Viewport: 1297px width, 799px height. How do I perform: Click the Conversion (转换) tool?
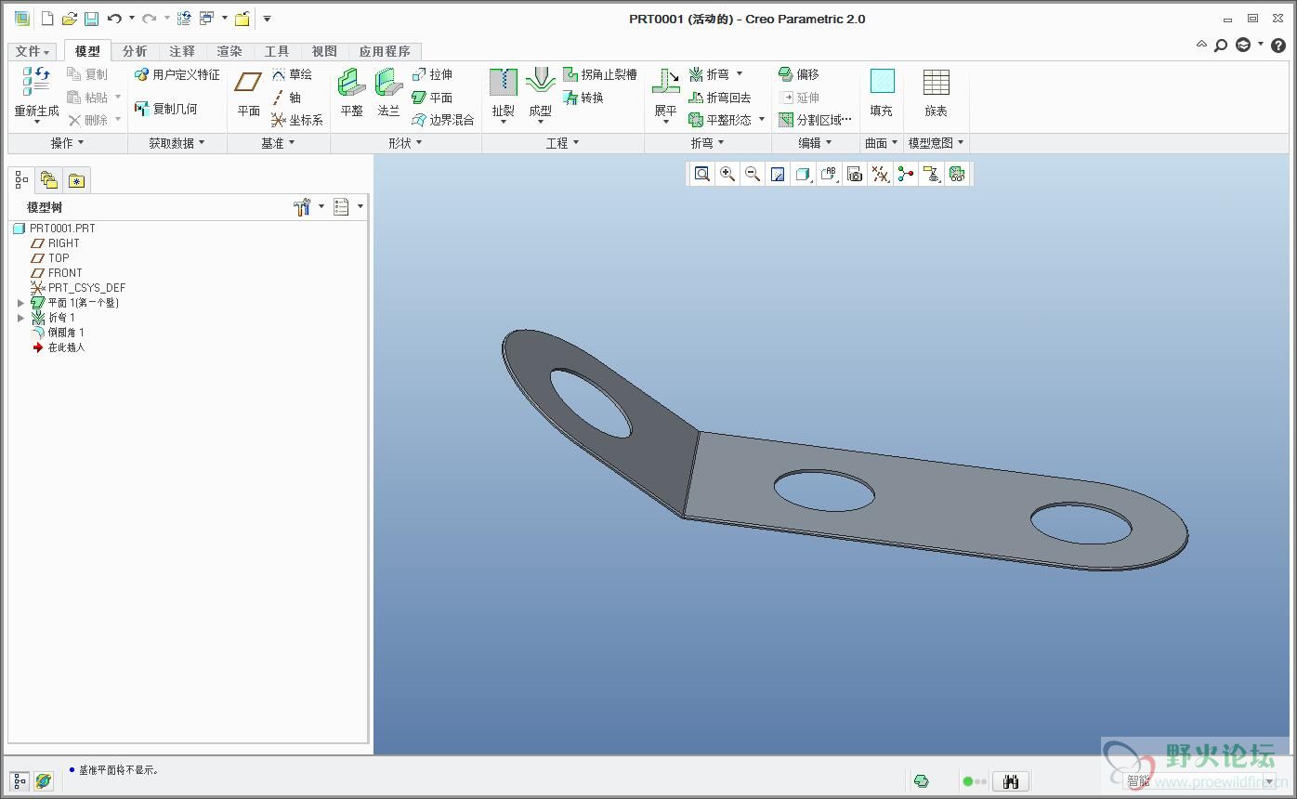point(583,98)
